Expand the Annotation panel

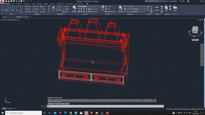pos(61,14)
